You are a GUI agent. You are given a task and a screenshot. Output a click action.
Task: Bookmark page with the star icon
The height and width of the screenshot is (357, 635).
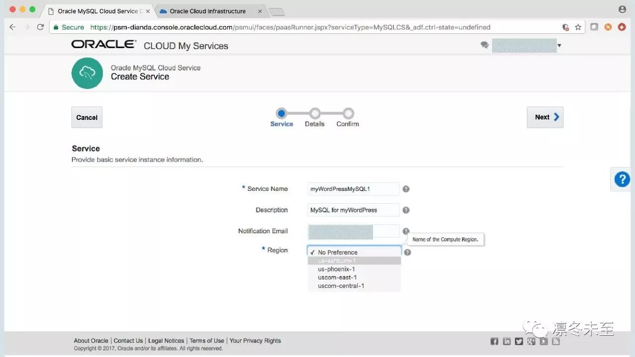coord(578,27)
